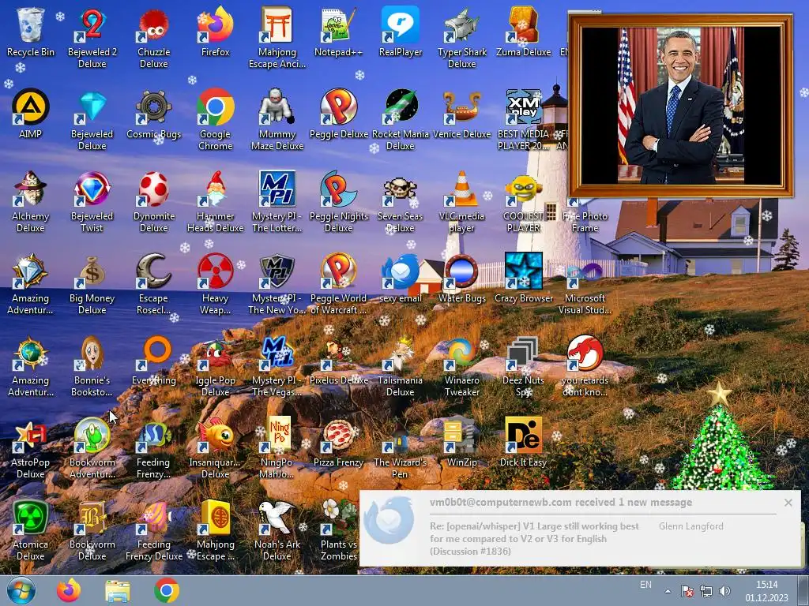809x606 pixels.
Task: Launch Atomica Deluxe icon
Action: click(31, 529)
